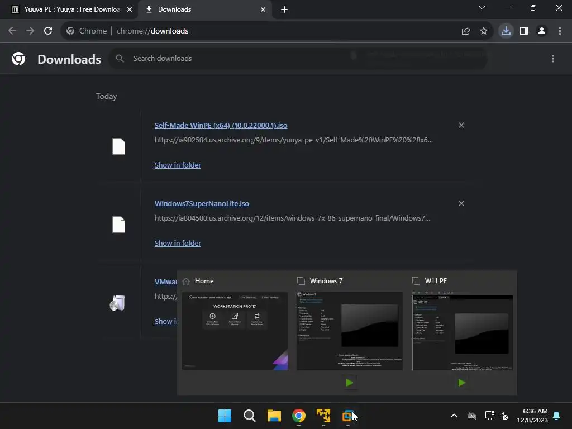Image resolution: width=572 pixels, height=429 pixels.
Task: Open the Chrome profile avatar icon
Action: pos(542,31)
